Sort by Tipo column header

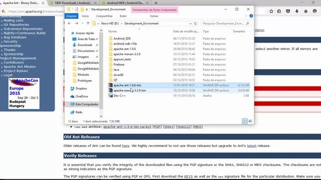206,31
